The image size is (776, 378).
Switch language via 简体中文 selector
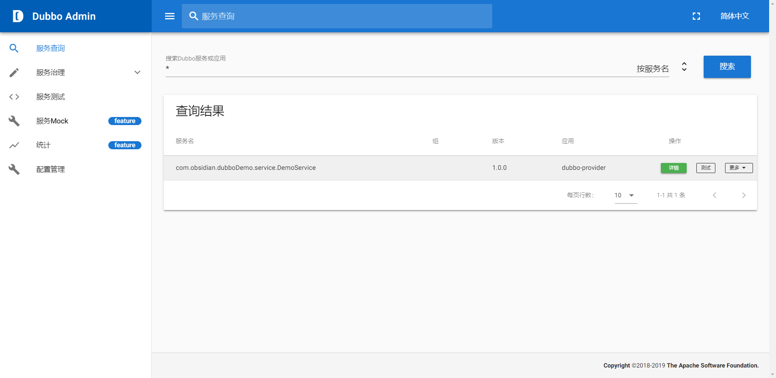[x=735, y=16]
